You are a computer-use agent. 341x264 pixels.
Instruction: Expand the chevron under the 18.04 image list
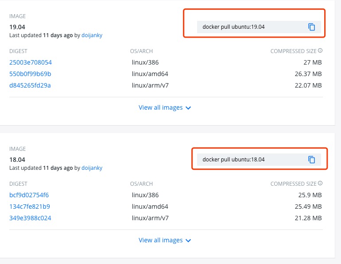(189, 241)
